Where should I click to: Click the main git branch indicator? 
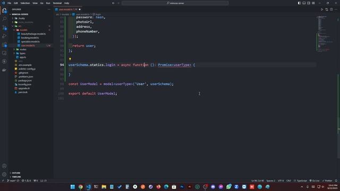(11, 180)
